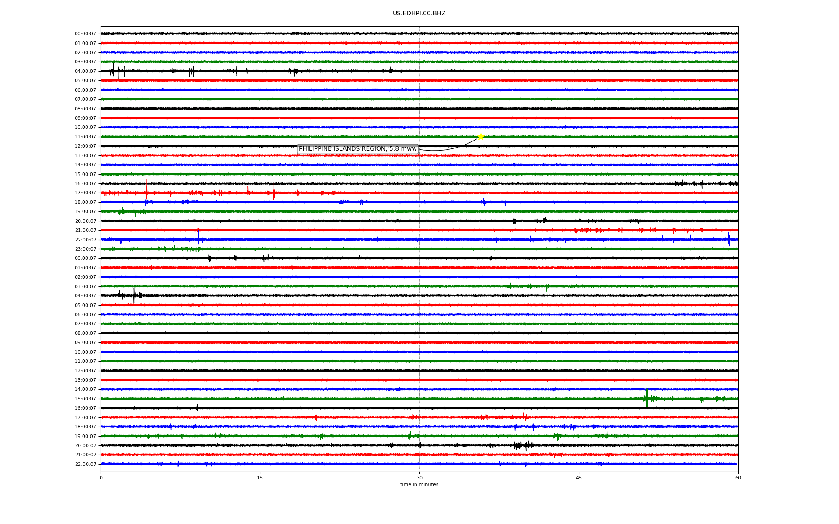Click the 60 minute axis tick label
This screenshot has width=839, height=524.
click(x=738, y=478)
